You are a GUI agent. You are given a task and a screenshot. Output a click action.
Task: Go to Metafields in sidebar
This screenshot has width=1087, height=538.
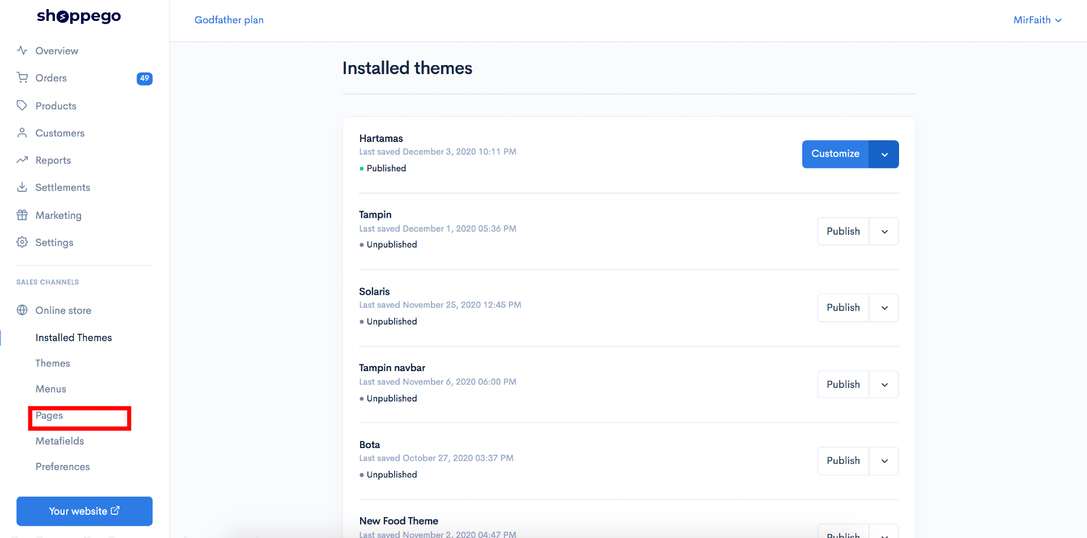click(59, 441)
